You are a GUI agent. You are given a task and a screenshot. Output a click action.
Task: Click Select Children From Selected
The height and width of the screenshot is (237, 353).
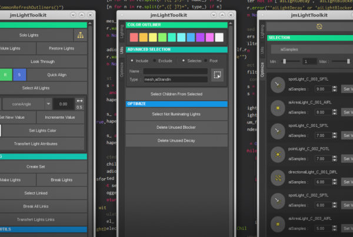(176, 94)
